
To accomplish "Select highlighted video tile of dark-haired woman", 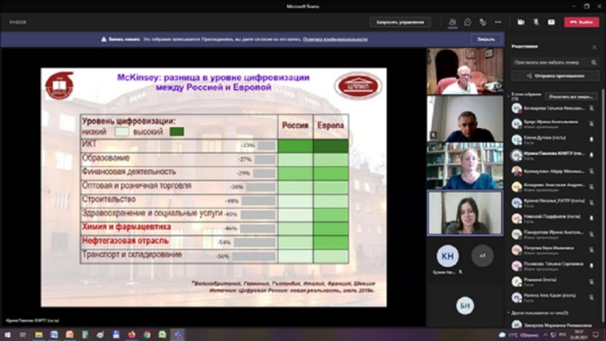I will coord(465,213).
